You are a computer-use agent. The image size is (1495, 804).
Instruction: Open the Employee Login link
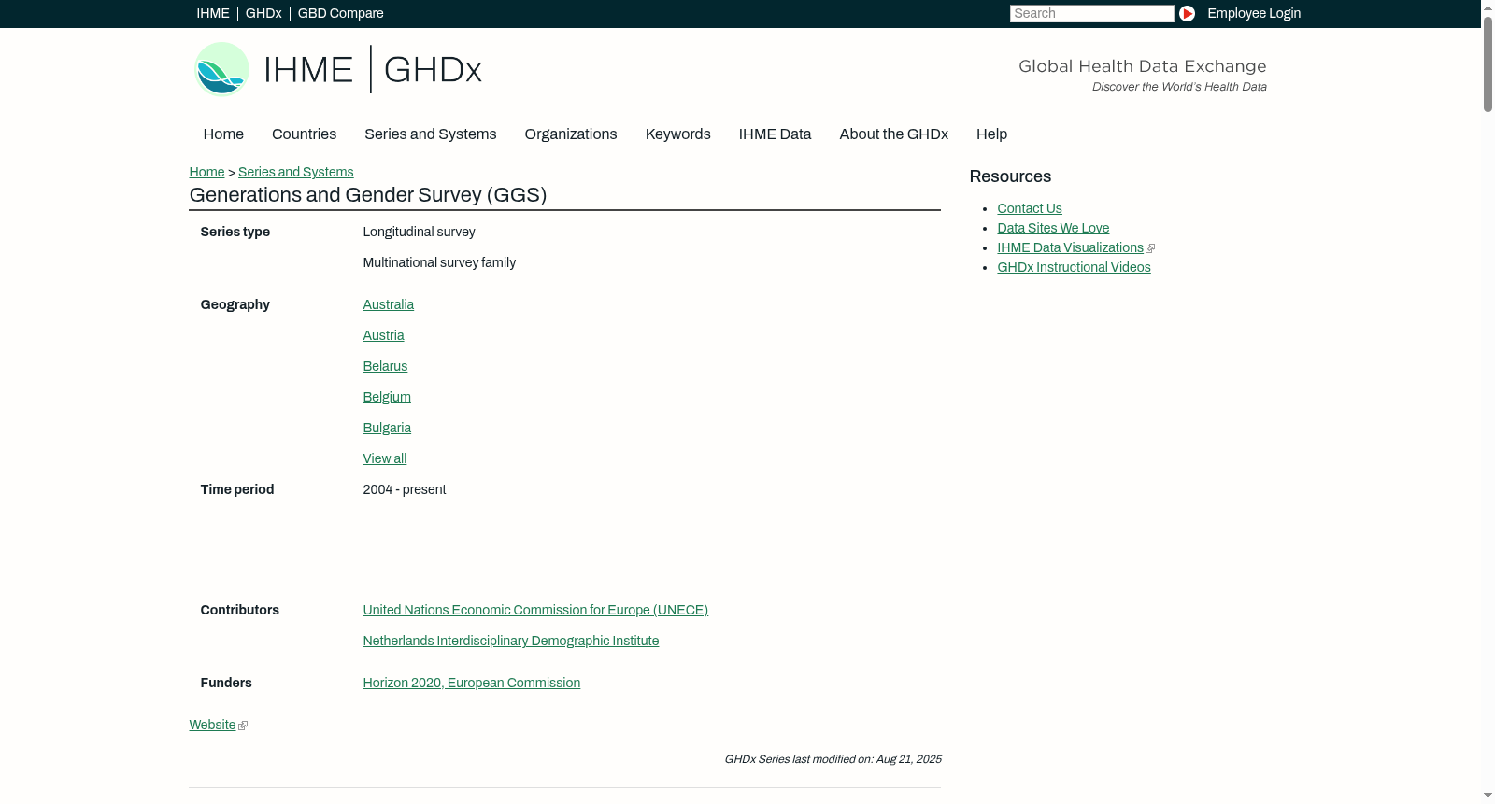click(x=1254, y=13)
